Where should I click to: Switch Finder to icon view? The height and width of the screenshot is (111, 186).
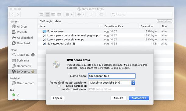coord(41,14)
